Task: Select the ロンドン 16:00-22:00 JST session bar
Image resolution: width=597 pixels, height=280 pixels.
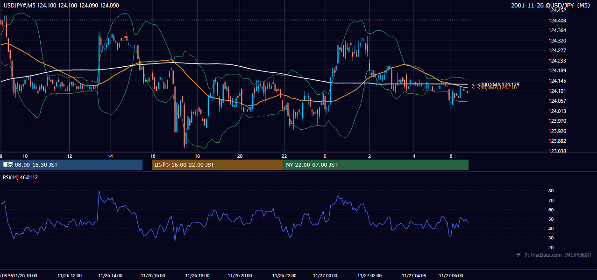Action: (x=217, y=165)
